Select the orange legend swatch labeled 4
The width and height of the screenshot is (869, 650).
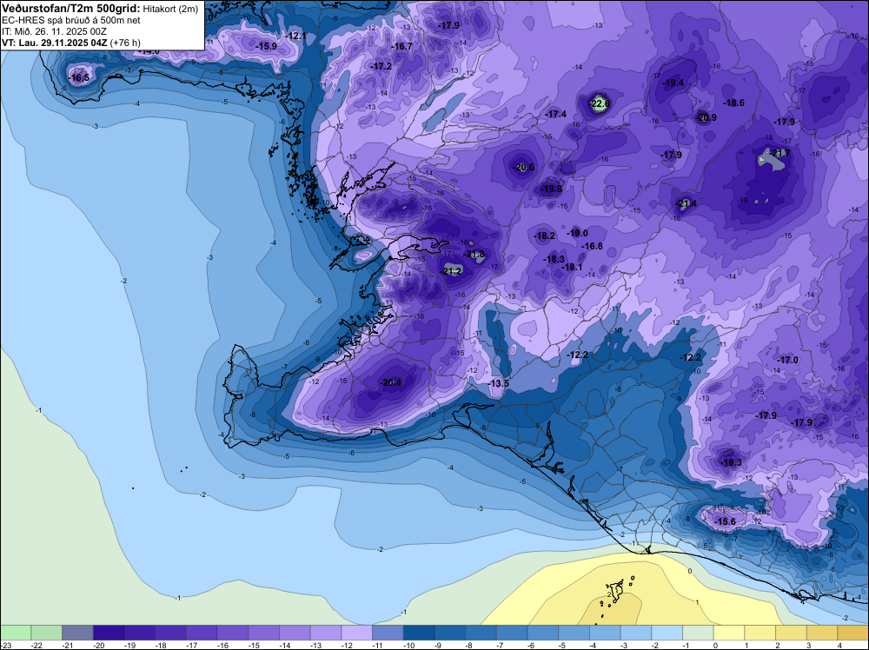(x=853, y=633)
